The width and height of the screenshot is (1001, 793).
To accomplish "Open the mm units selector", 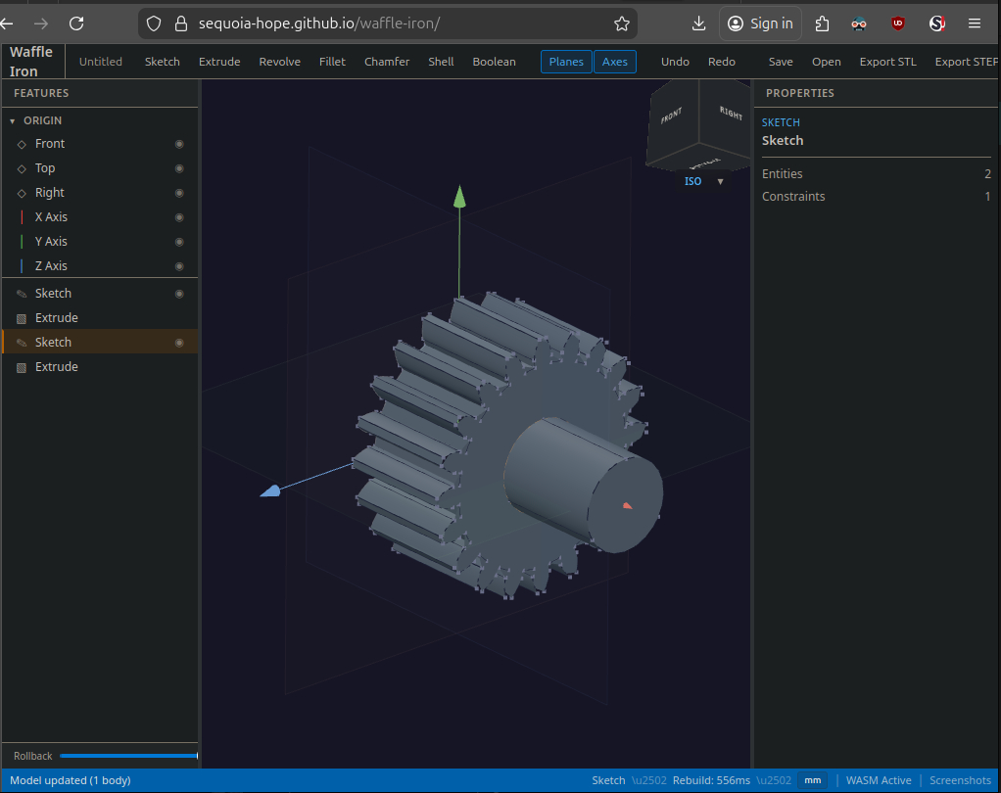I will click(812, 780).
